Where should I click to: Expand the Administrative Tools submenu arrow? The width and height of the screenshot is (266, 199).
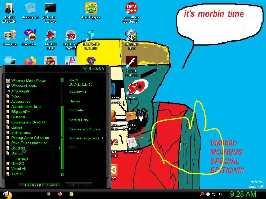click(103, 138)
